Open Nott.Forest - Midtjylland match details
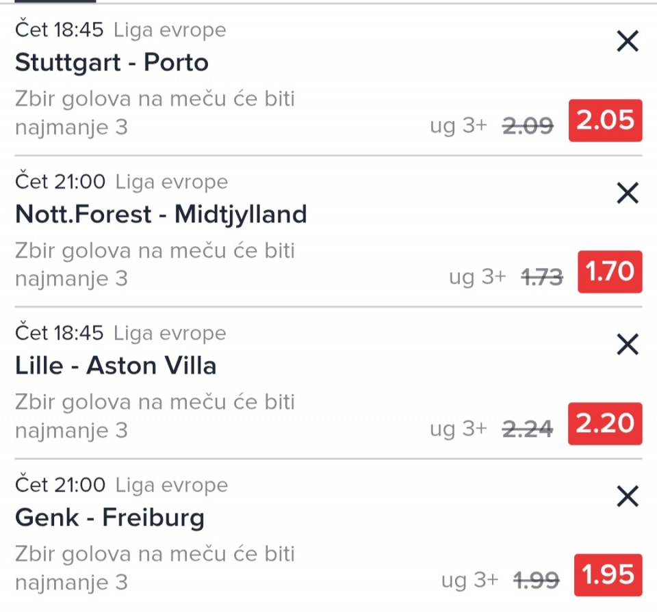 coord(161,215)
